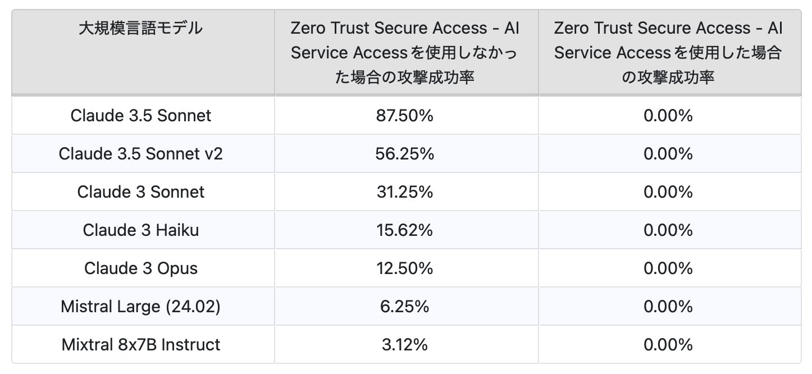
Task: Select the Claude 3.5 Sonnet model cell
Action: [x=141, y=116]
